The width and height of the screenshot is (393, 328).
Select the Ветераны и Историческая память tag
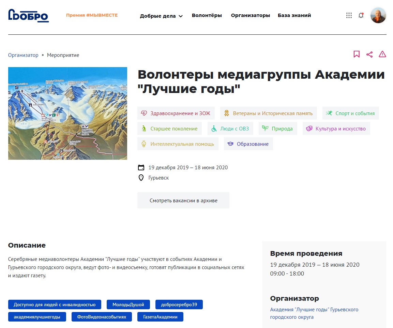pos(269,113)
